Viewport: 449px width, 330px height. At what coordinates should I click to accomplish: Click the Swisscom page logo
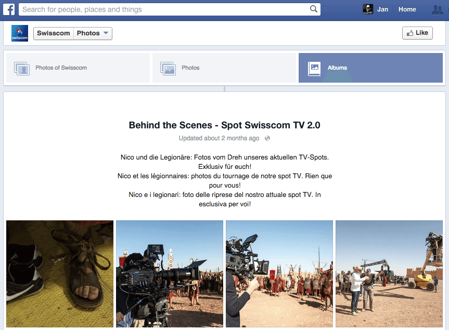point(20,33)
